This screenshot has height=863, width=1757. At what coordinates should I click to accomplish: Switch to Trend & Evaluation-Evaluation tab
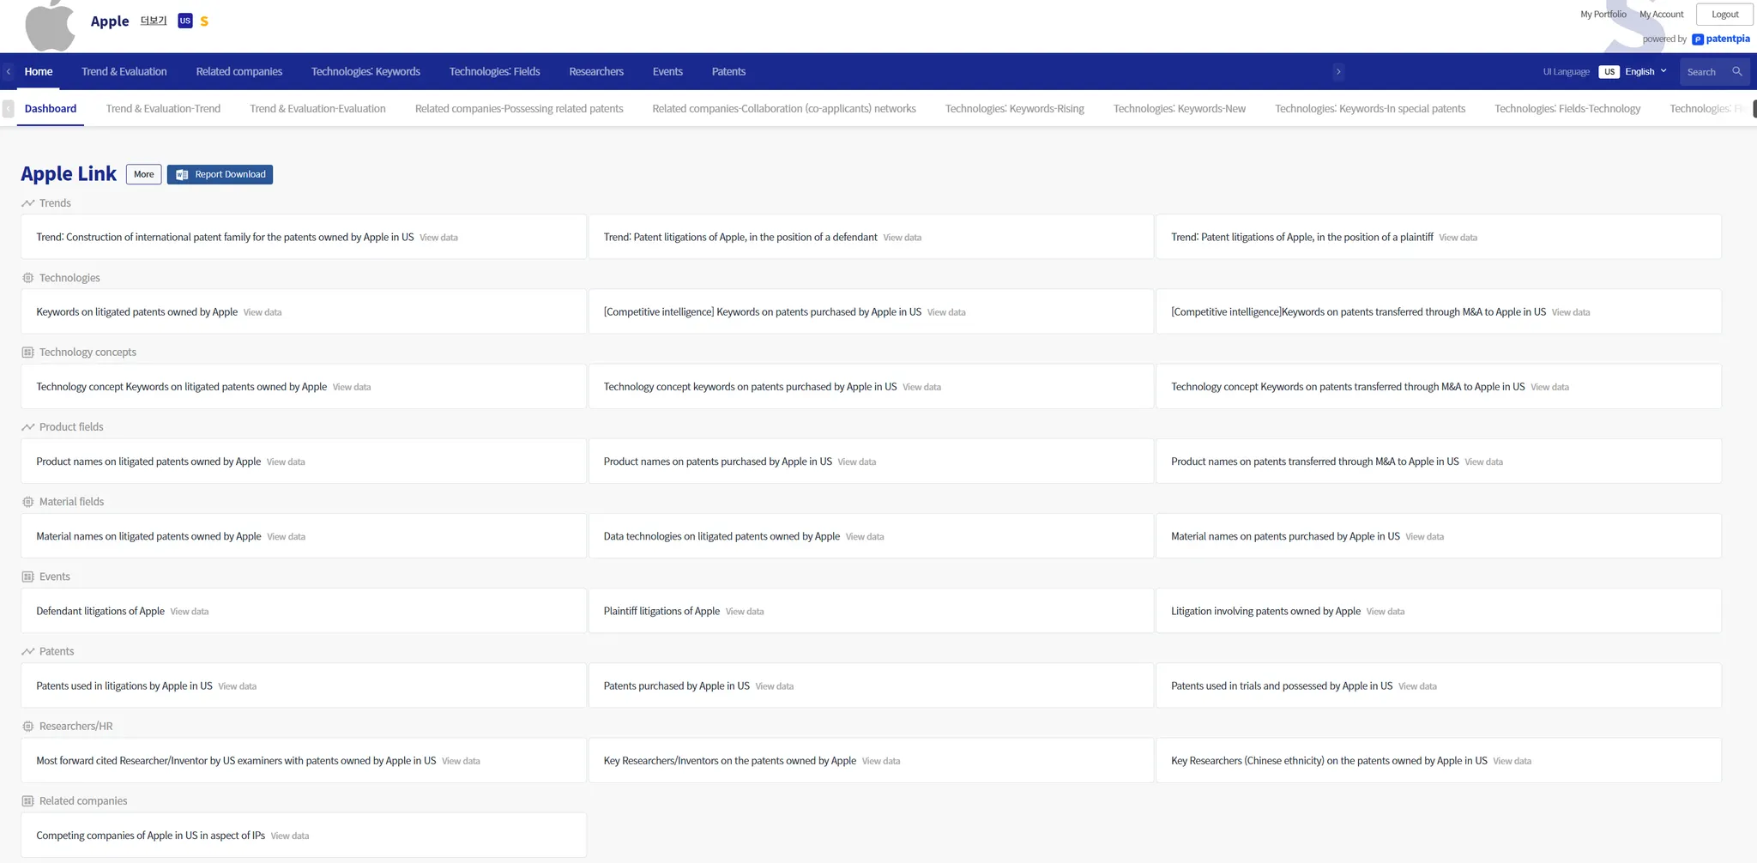(x=317, y=109)
